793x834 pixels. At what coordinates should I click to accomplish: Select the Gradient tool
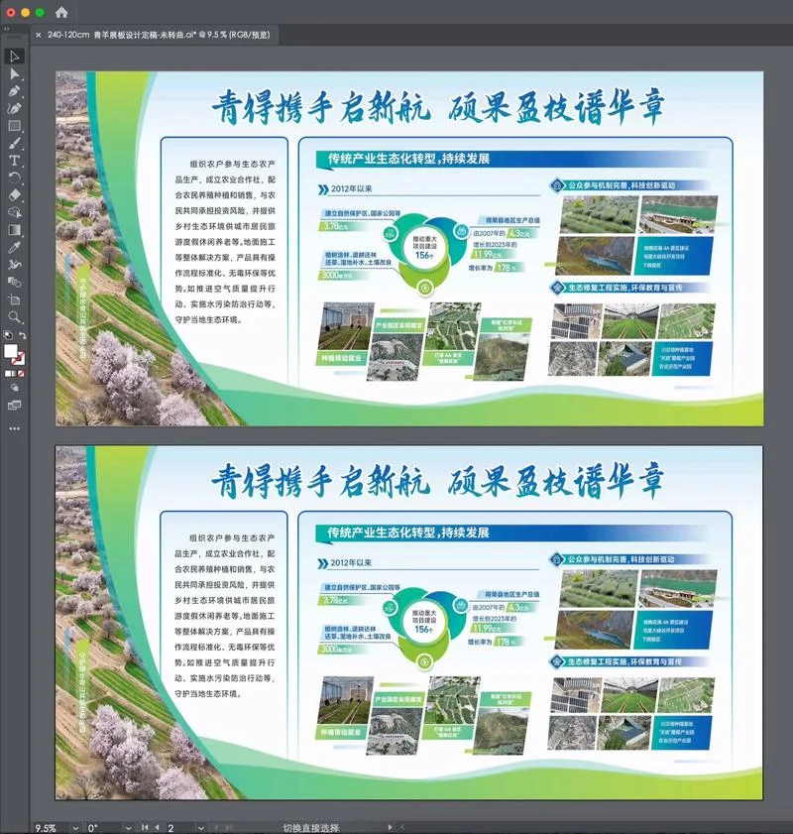(x=14, y=230)
